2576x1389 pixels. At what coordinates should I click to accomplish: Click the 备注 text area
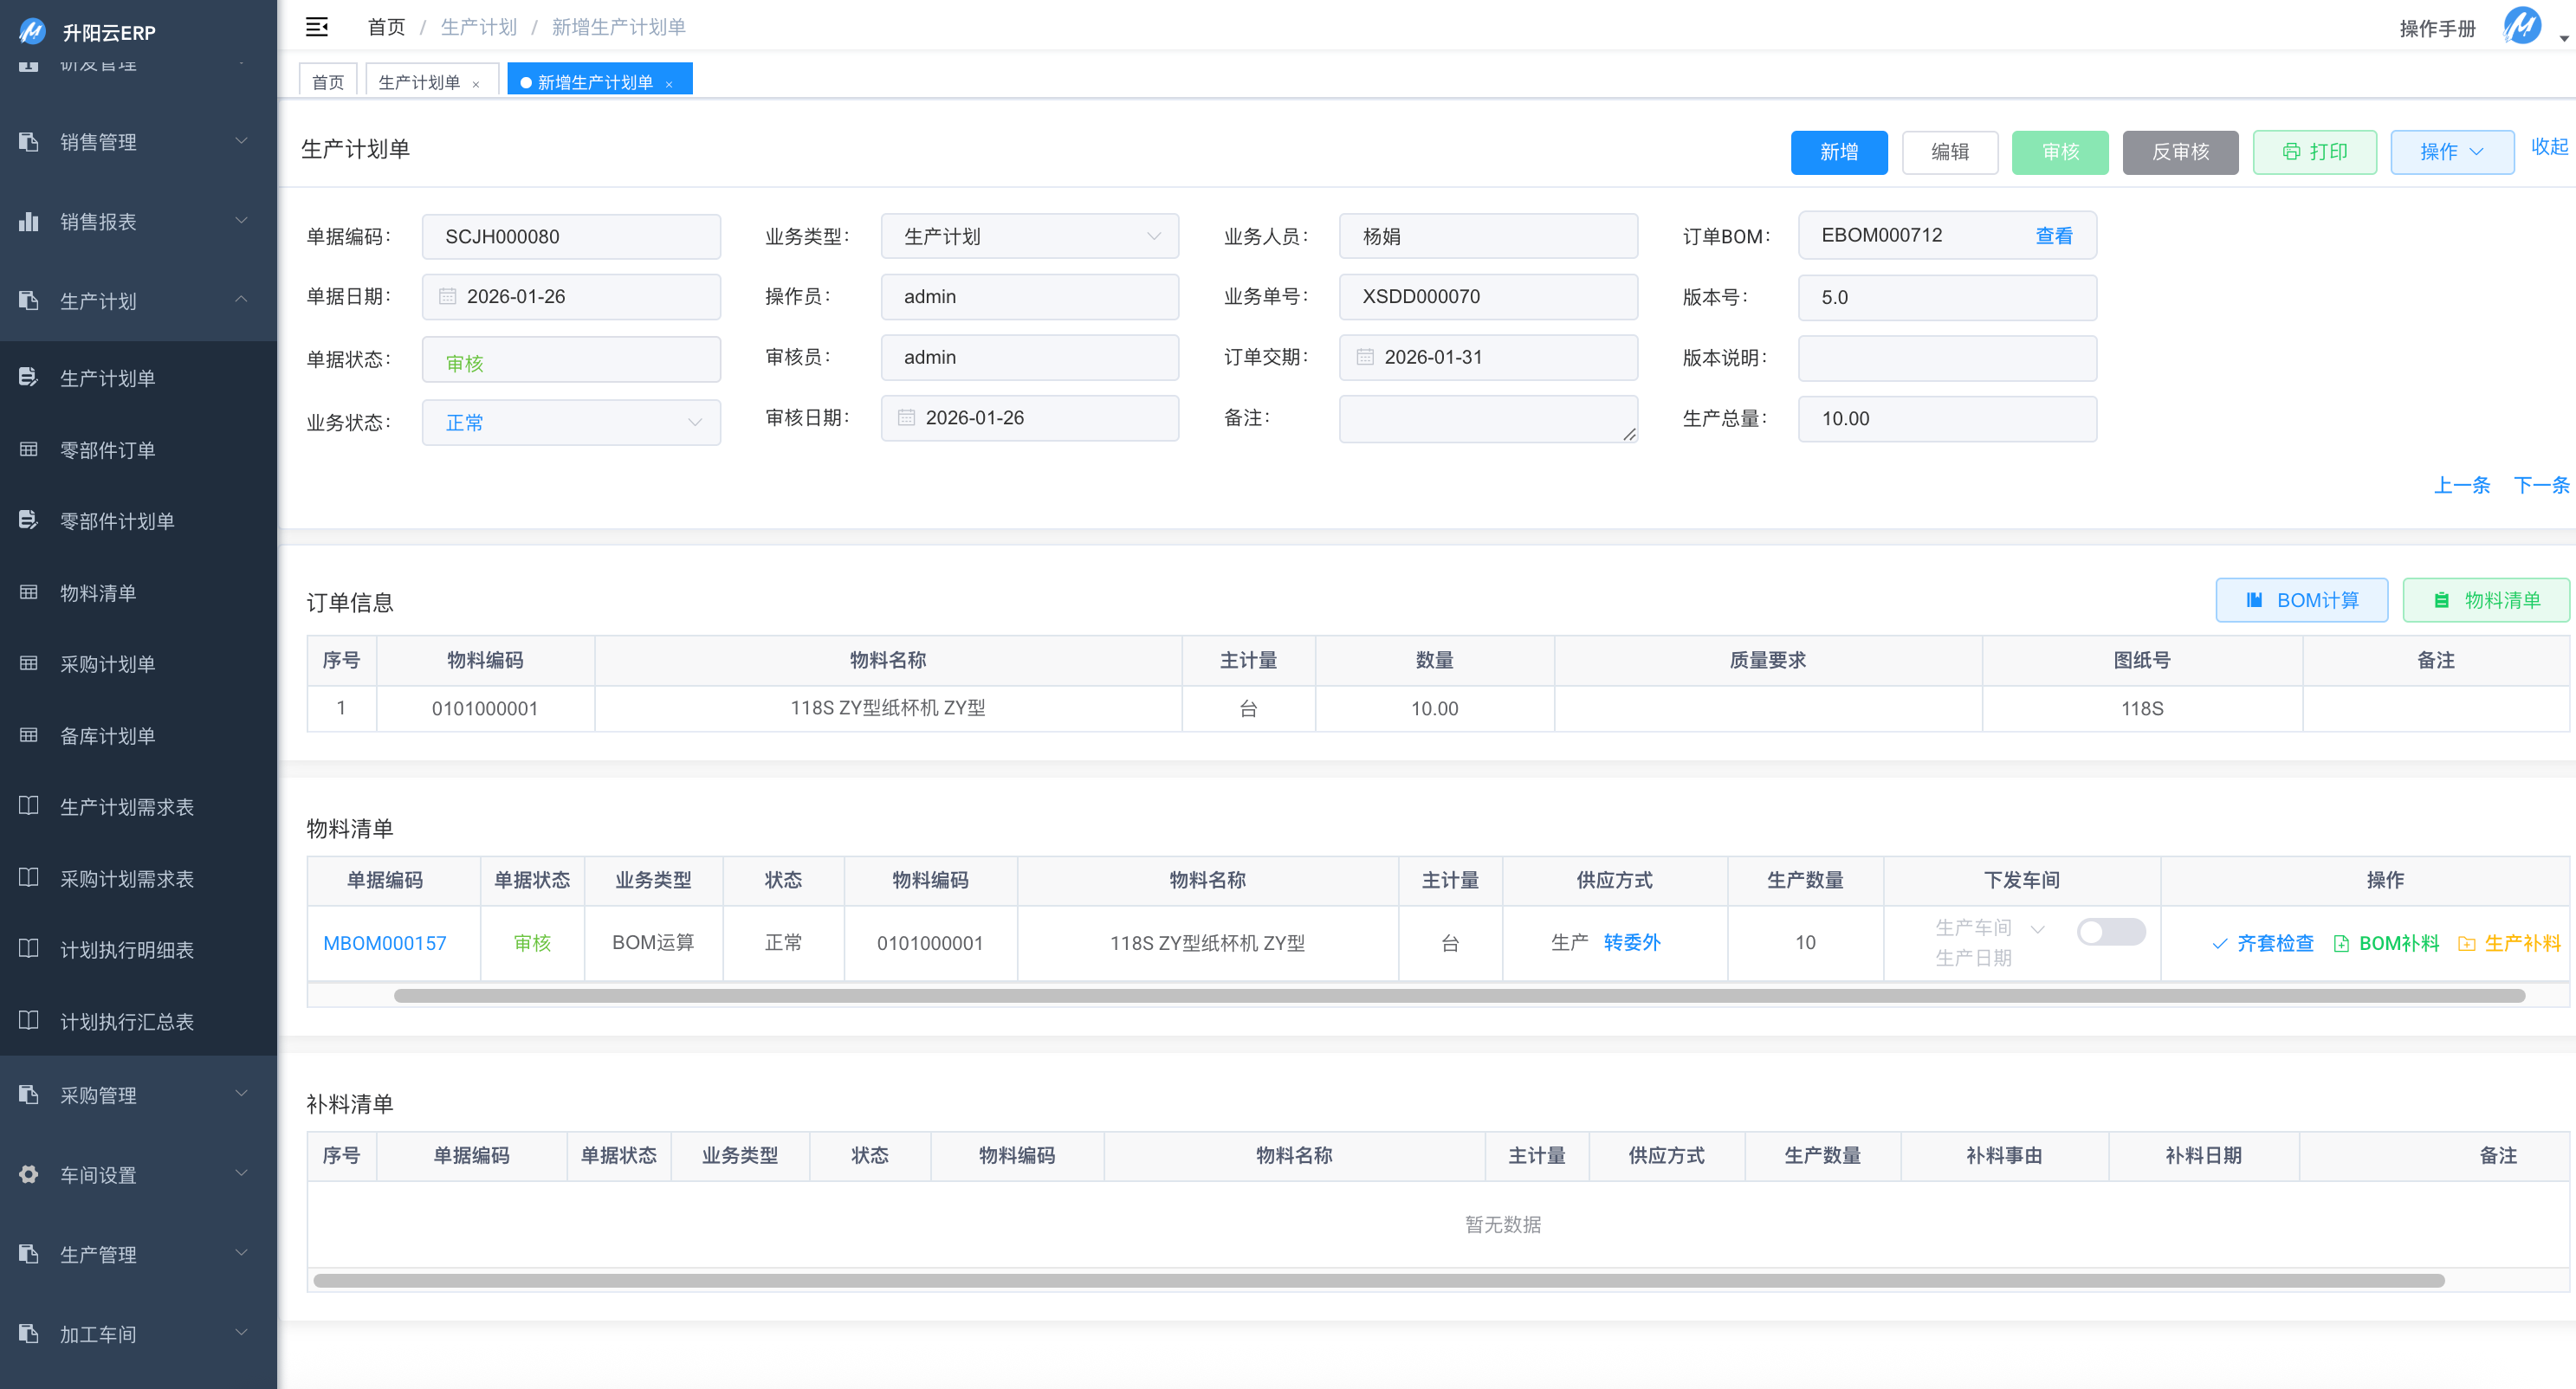click(1487, 418)
